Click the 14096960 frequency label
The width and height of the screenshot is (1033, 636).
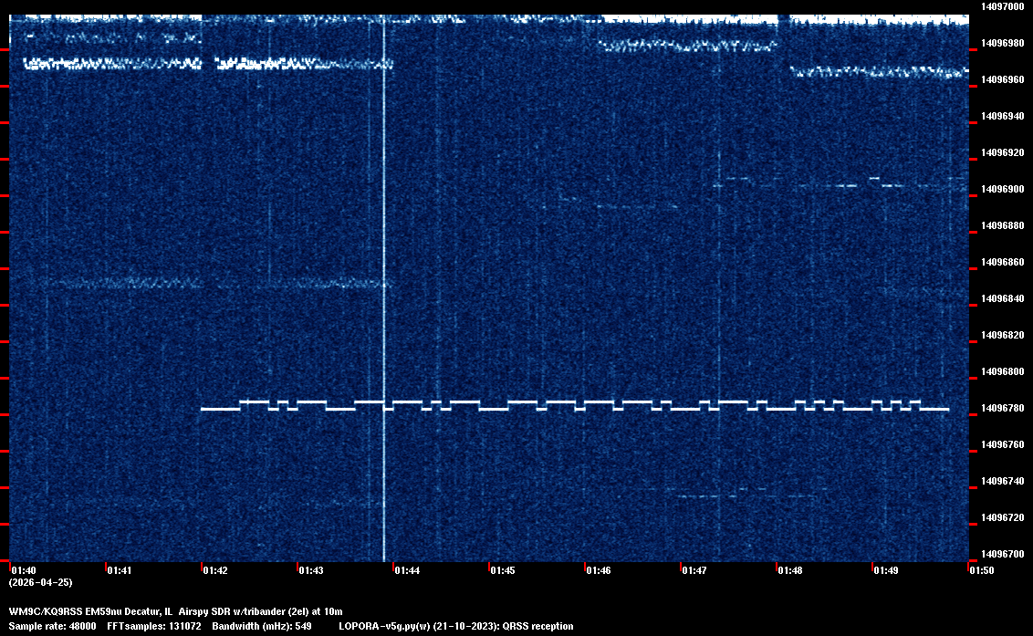(x=1002, y=79)
